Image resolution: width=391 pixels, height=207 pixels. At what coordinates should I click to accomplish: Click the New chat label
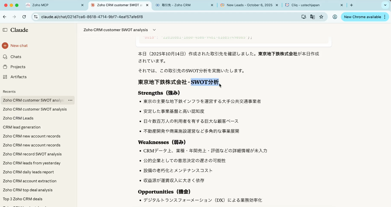click(x=19, y=46)
